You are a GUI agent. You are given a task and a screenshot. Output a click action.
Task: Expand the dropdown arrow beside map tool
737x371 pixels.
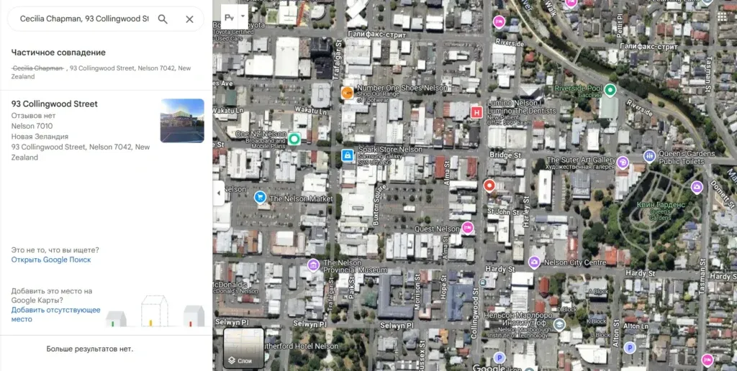tap(243, 16)
